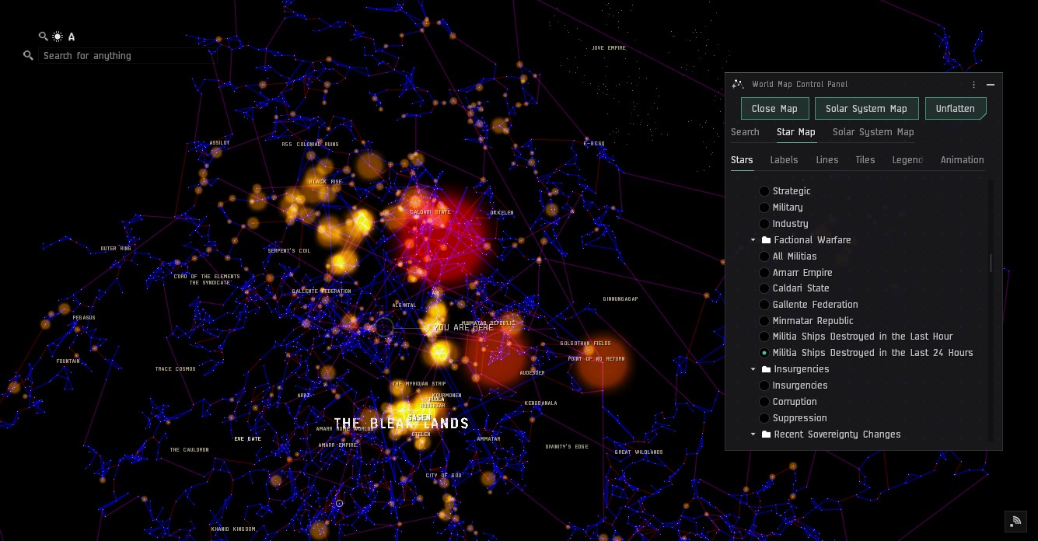Select the Strategic star filter
Viewport: 1038px width, 541px height.
click(x=764, y=191)
